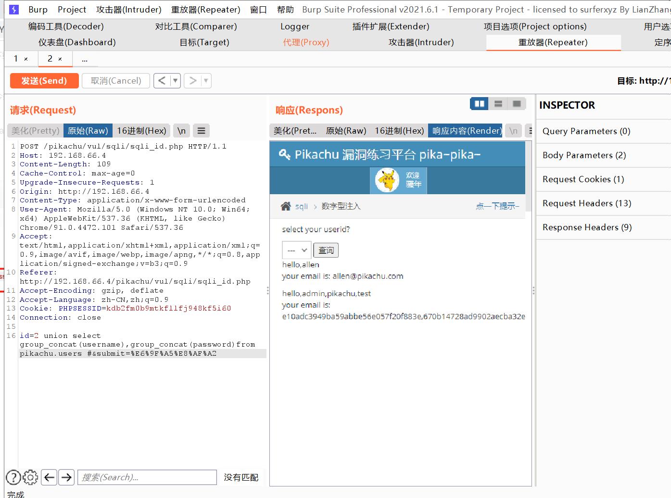The image size is (671, 498).
Task: Click the 点一下提示~ hint link
Action: coord(497,206)
